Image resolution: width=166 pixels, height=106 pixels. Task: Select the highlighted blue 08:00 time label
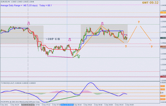pos(67,105)
